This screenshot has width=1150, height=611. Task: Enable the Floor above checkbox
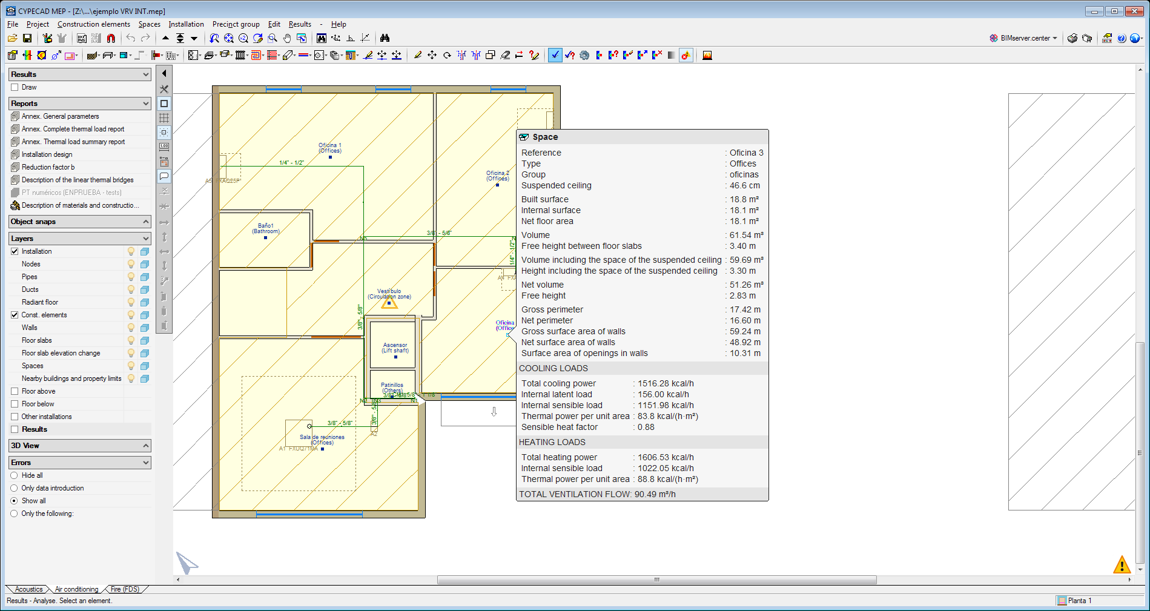(x=15, y=391)
